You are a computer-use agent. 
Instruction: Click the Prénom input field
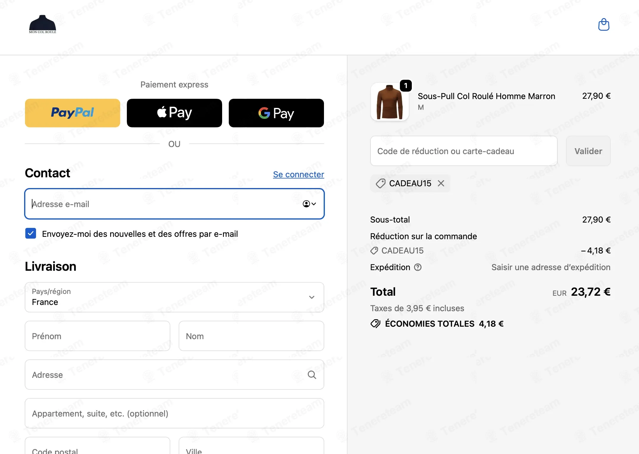pyautogui.click(x=98, y=336)
